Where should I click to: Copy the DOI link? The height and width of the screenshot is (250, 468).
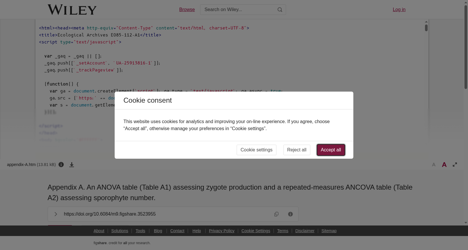276,214
